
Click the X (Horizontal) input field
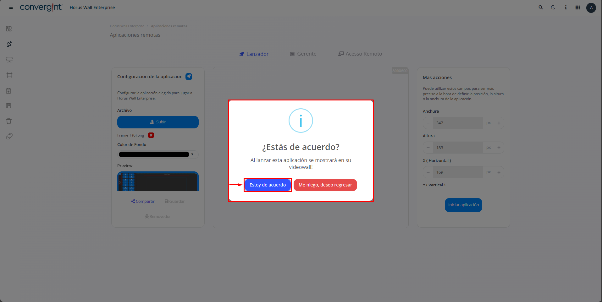[x=458, y=172]
